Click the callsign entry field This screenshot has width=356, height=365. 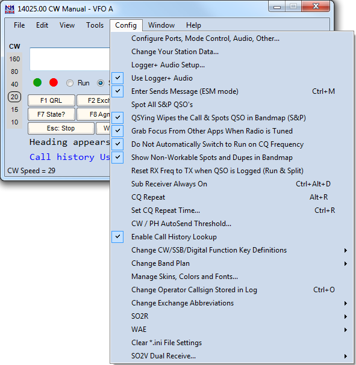pos(70,59)
